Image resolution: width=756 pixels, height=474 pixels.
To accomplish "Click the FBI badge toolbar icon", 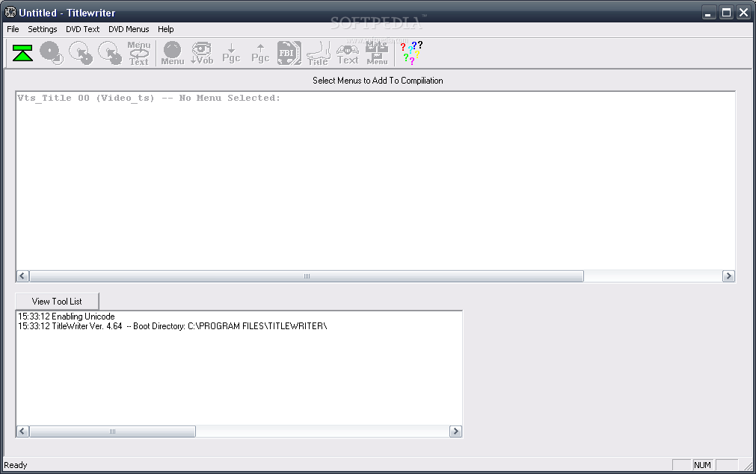I will [x=289, y=53].
